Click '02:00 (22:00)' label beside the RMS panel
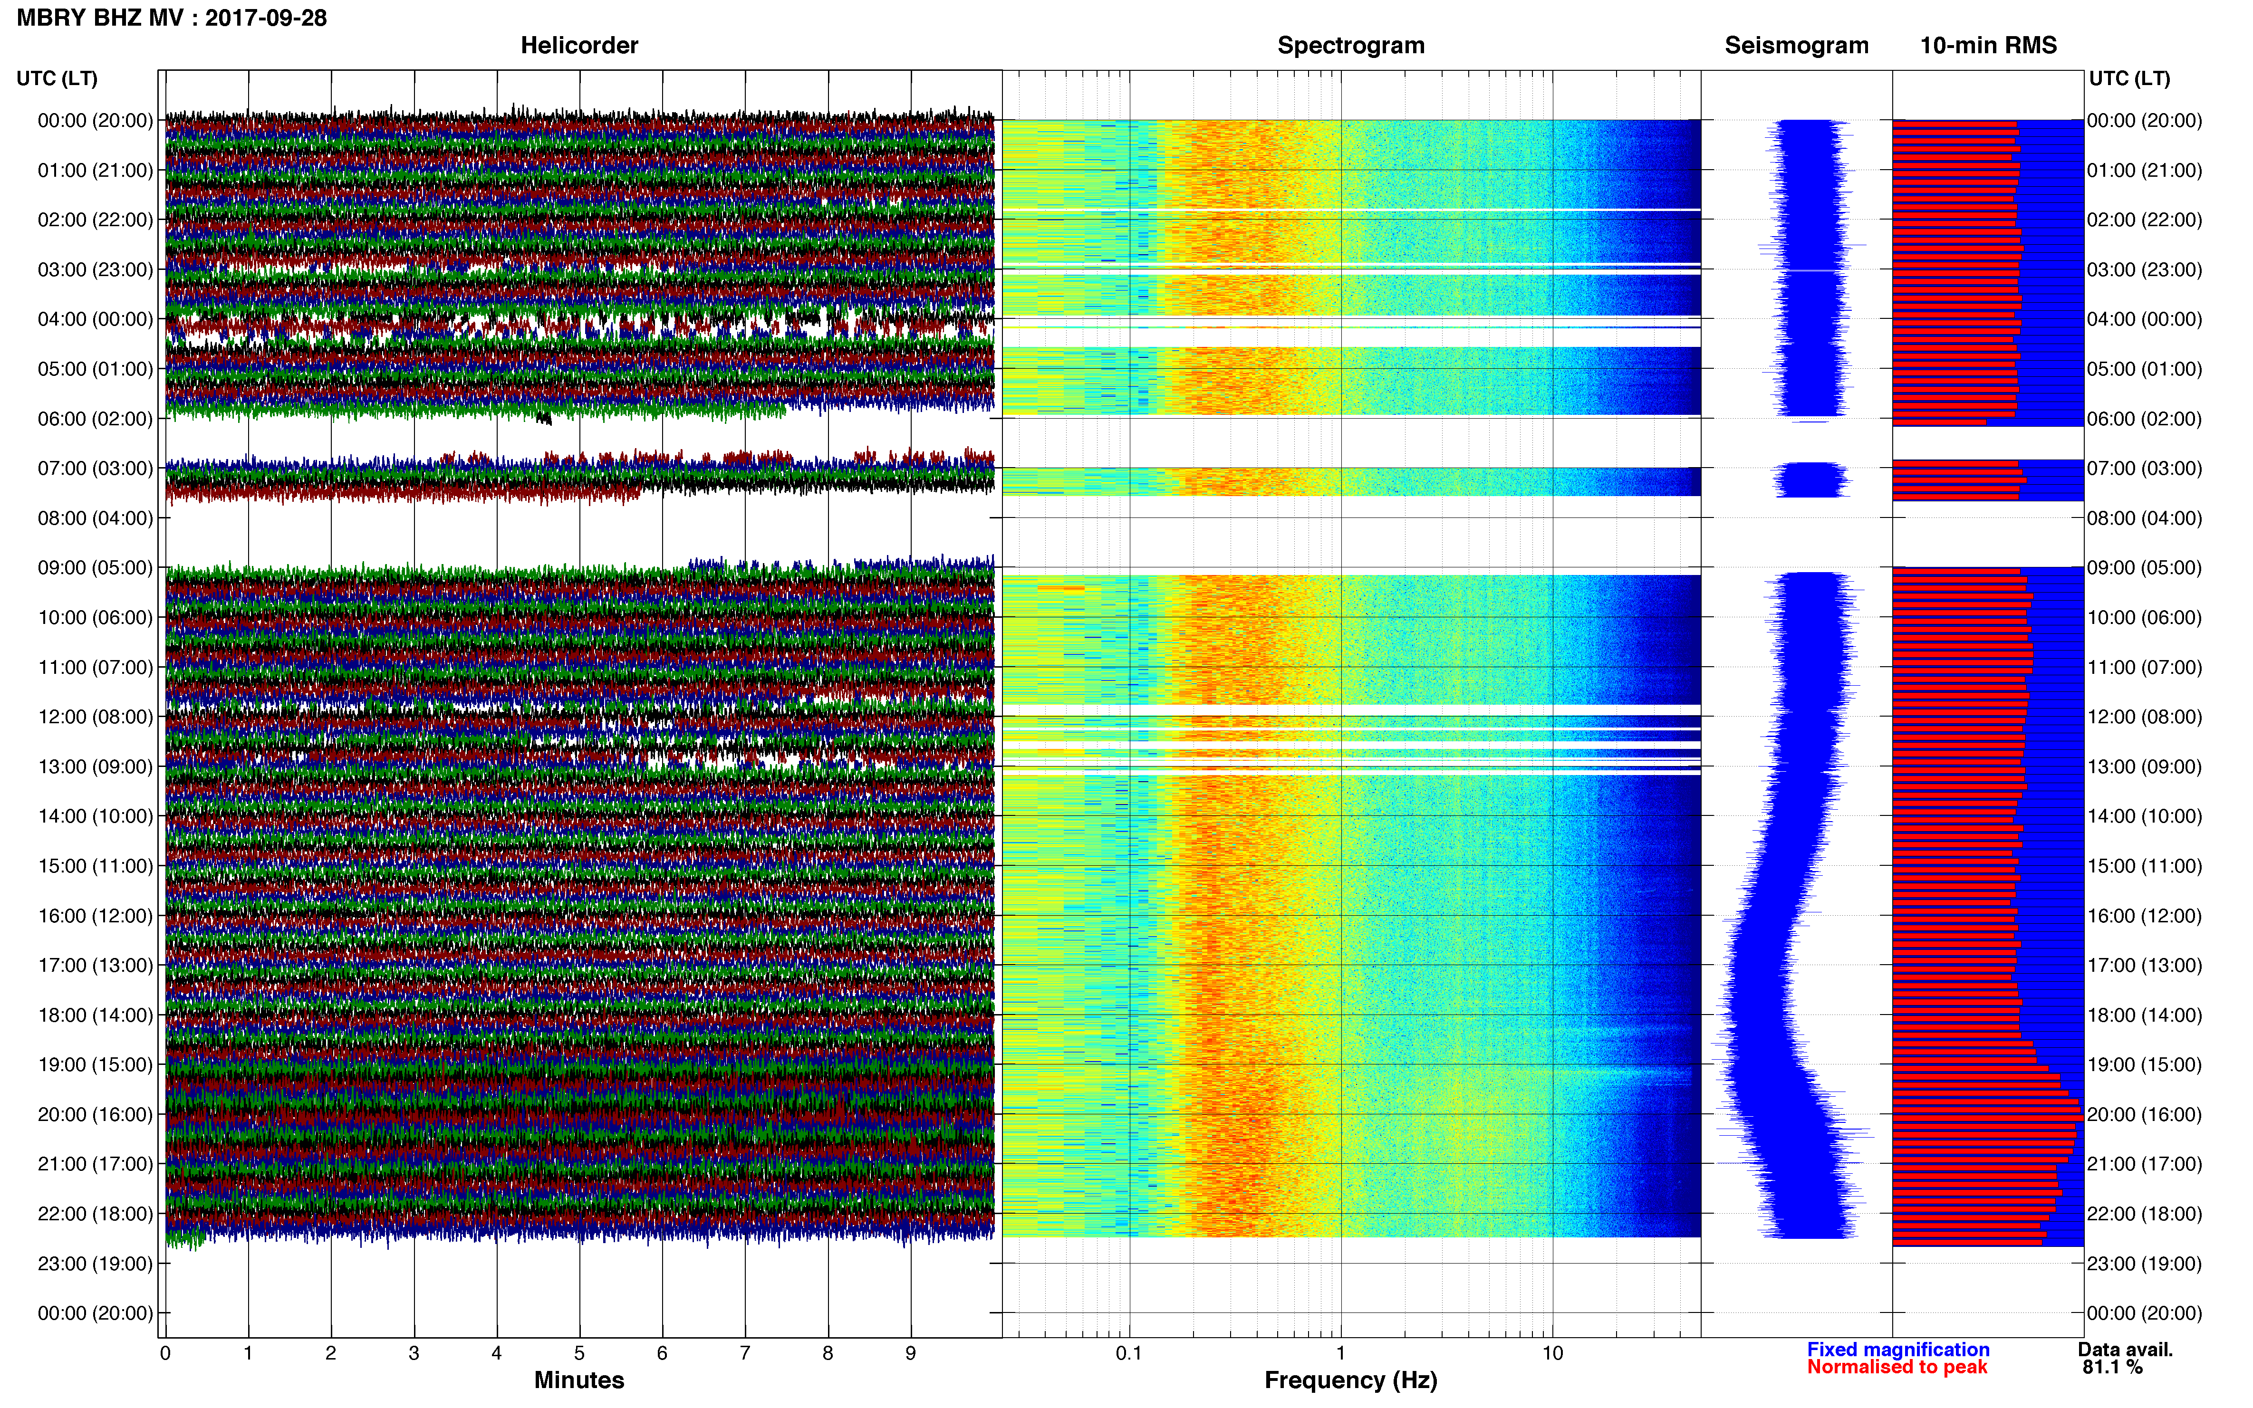The image size is (2253, 1408). 2145,220
